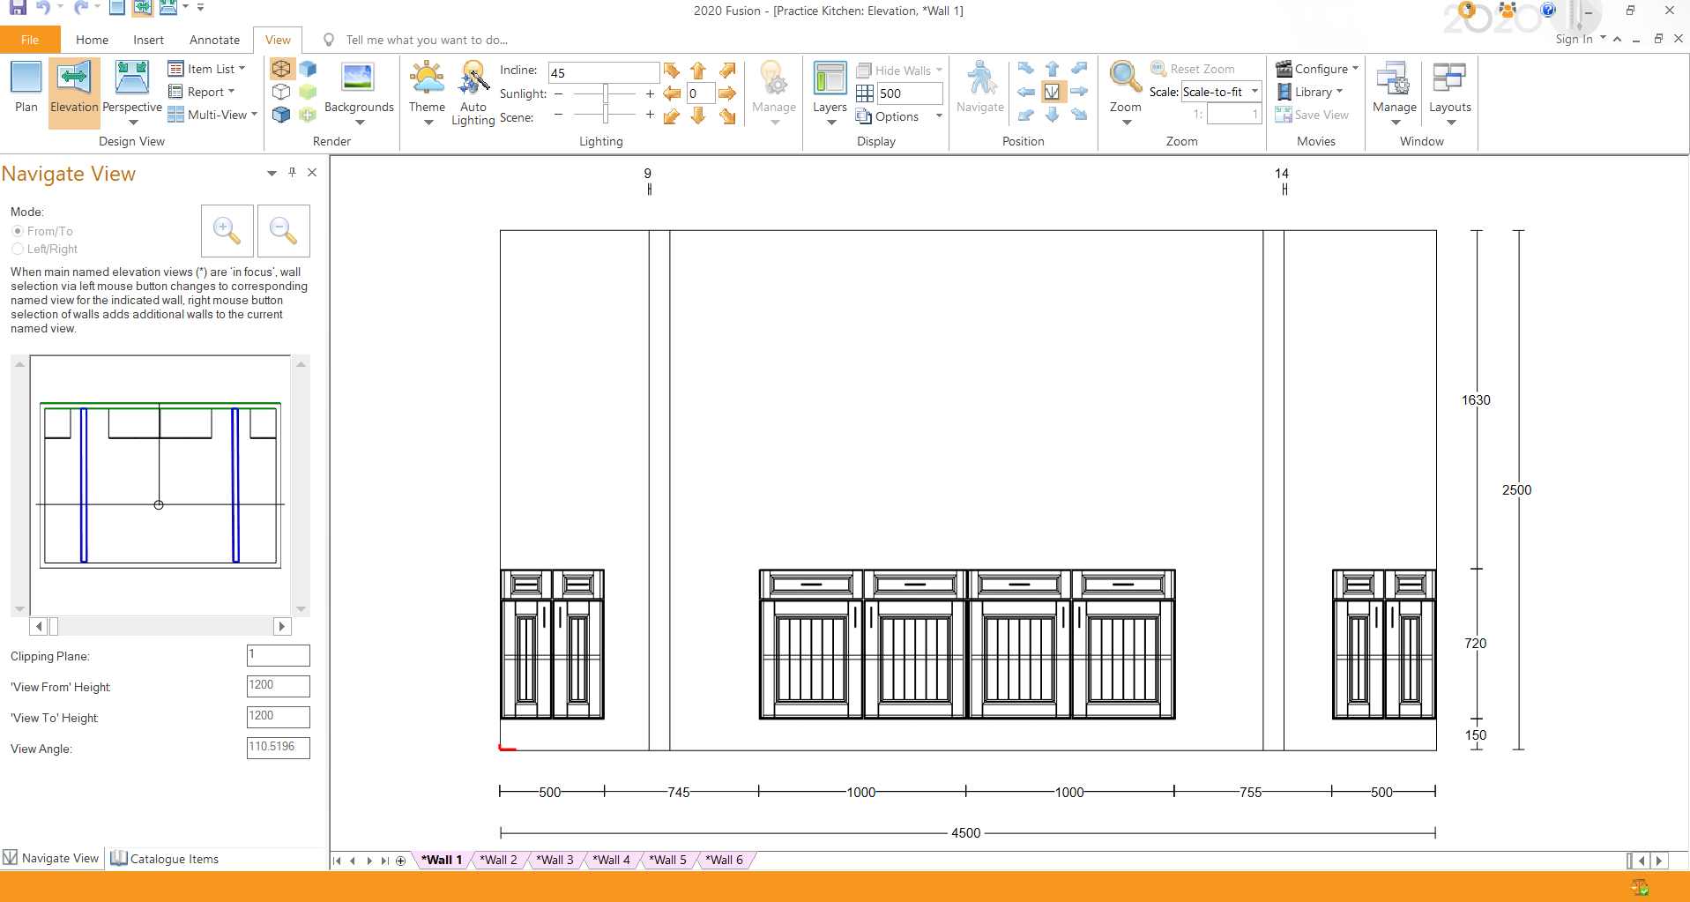Switch to Plan design view
The width and height of the screenshot is (1690, 902).
click(x=26, y=88)
